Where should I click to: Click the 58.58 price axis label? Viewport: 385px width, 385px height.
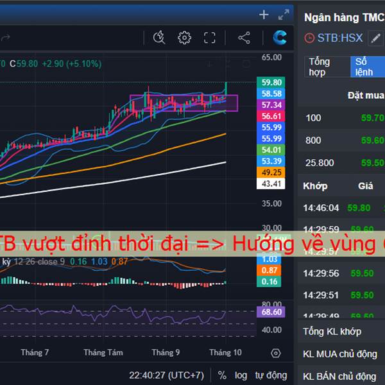[271, 94]
